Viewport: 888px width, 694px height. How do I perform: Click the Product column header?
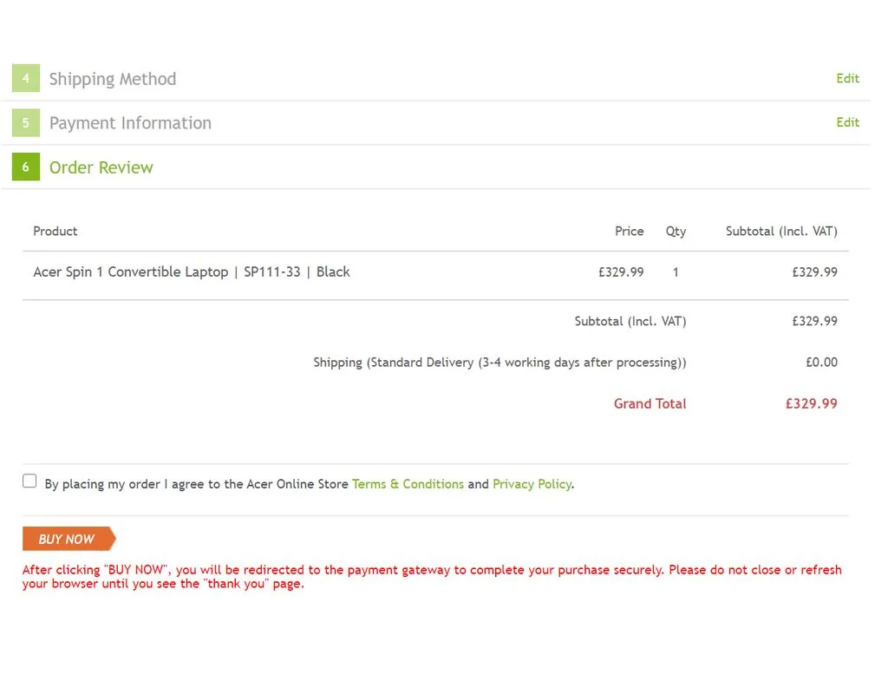(55, 231)
